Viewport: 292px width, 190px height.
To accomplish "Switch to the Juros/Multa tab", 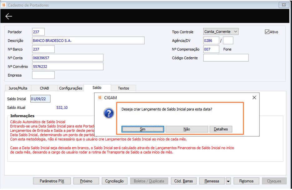I will 18,88.
